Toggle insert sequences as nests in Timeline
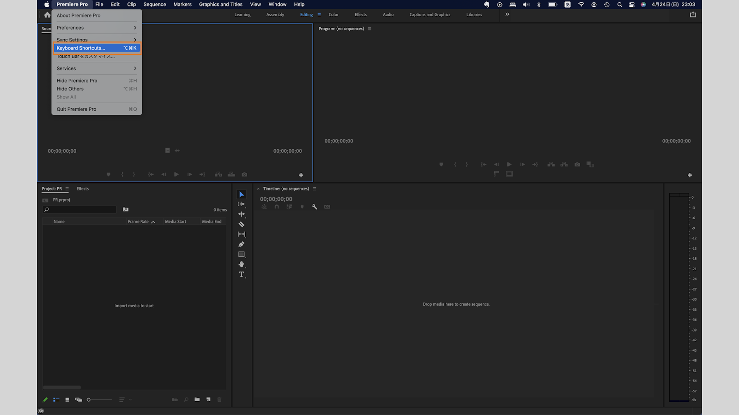Viewport: 739px width, 415px height. [264, 207]
